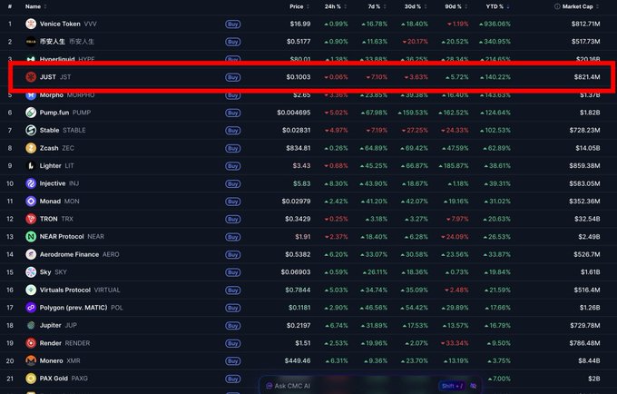This screenshot has height=394, width=617.
Task: Select the Stable coin logo
Action: click(31, 131)
